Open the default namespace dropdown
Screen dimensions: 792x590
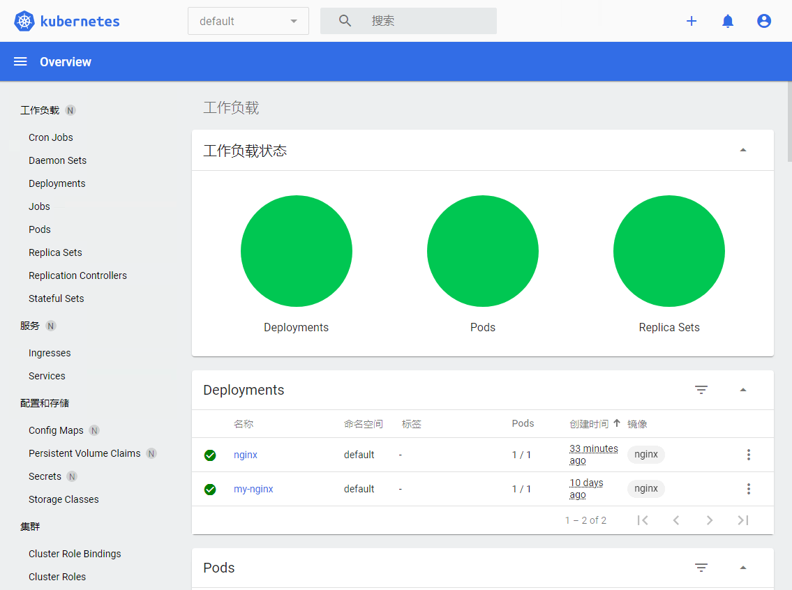(x=248, y=21)
